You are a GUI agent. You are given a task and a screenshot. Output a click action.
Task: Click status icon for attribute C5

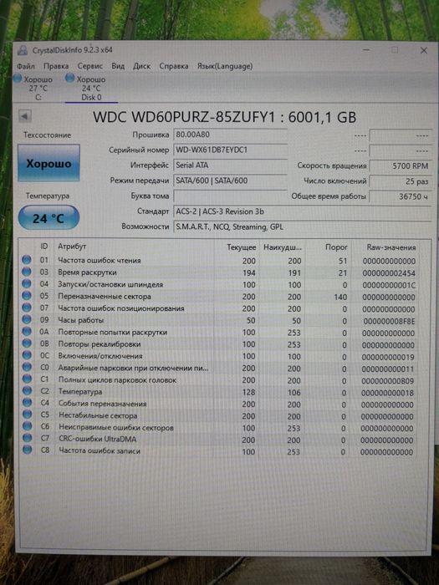(27, 415)
